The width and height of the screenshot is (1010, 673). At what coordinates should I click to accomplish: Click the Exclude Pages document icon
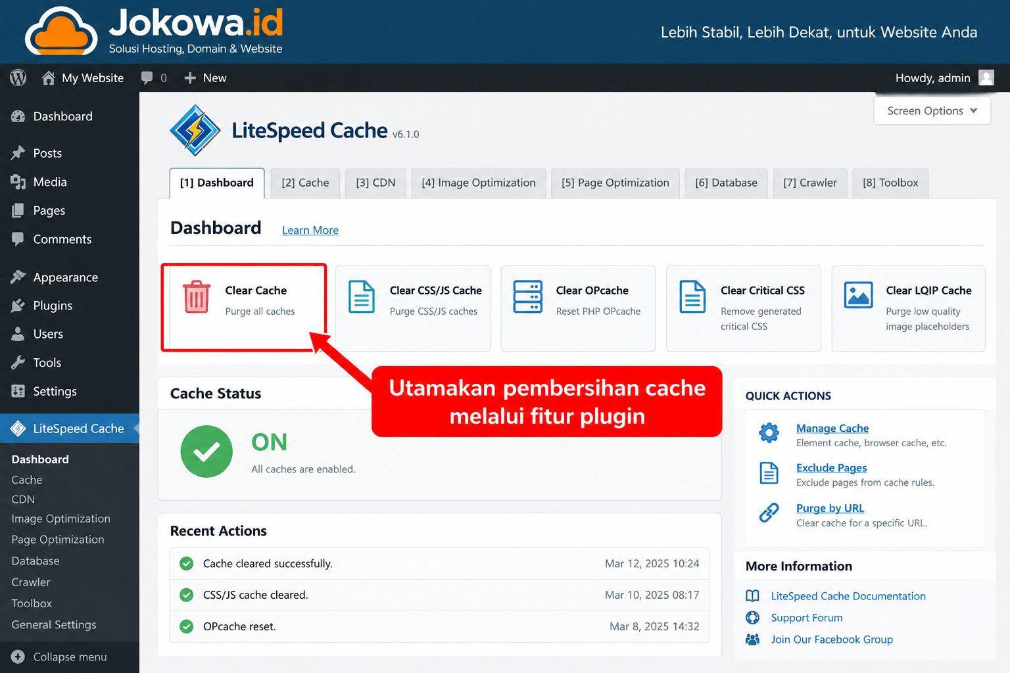pyautogui.click(x=769, y=473)
